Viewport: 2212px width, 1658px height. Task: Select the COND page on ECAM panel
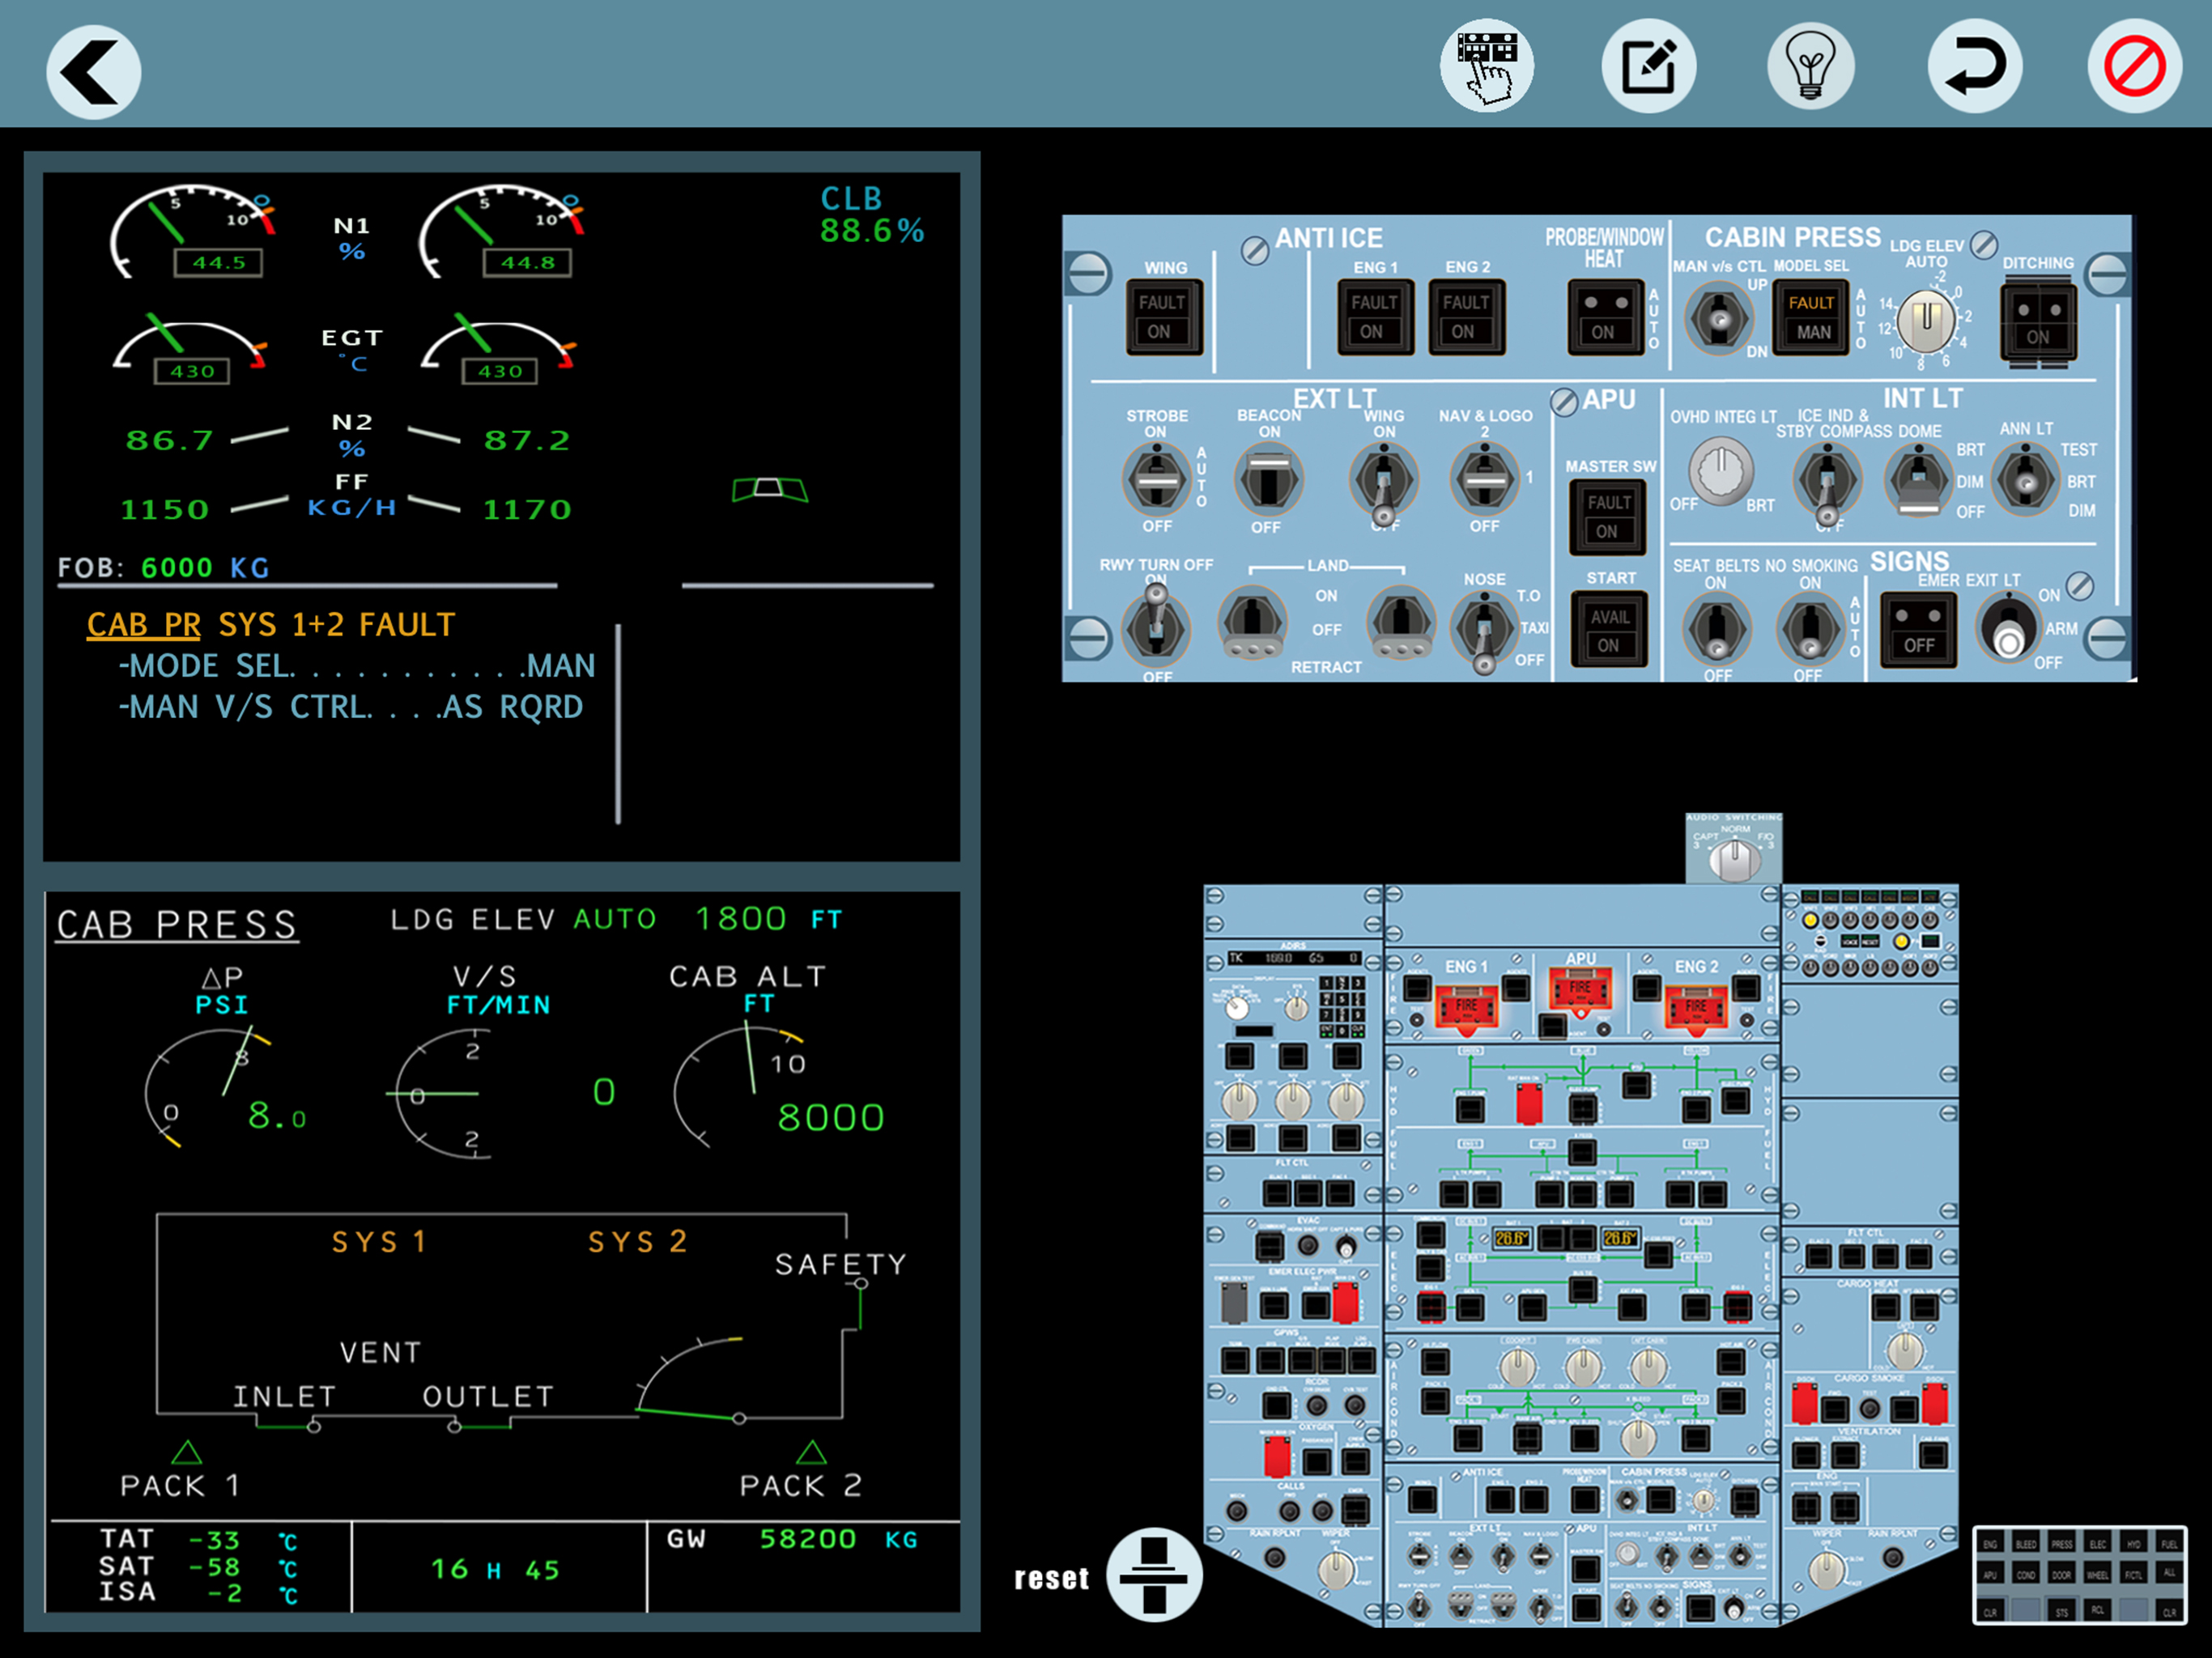click(x=2026, y=1575)
